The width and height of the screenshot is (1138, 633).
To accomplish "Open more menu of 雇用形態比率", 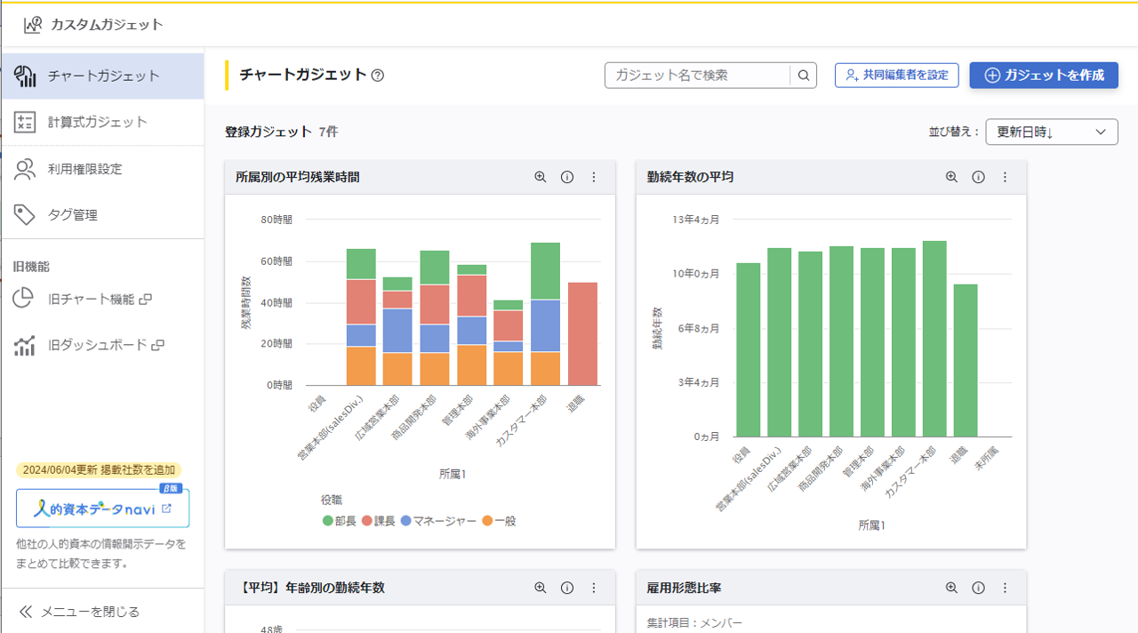I will pos(1006,588).
